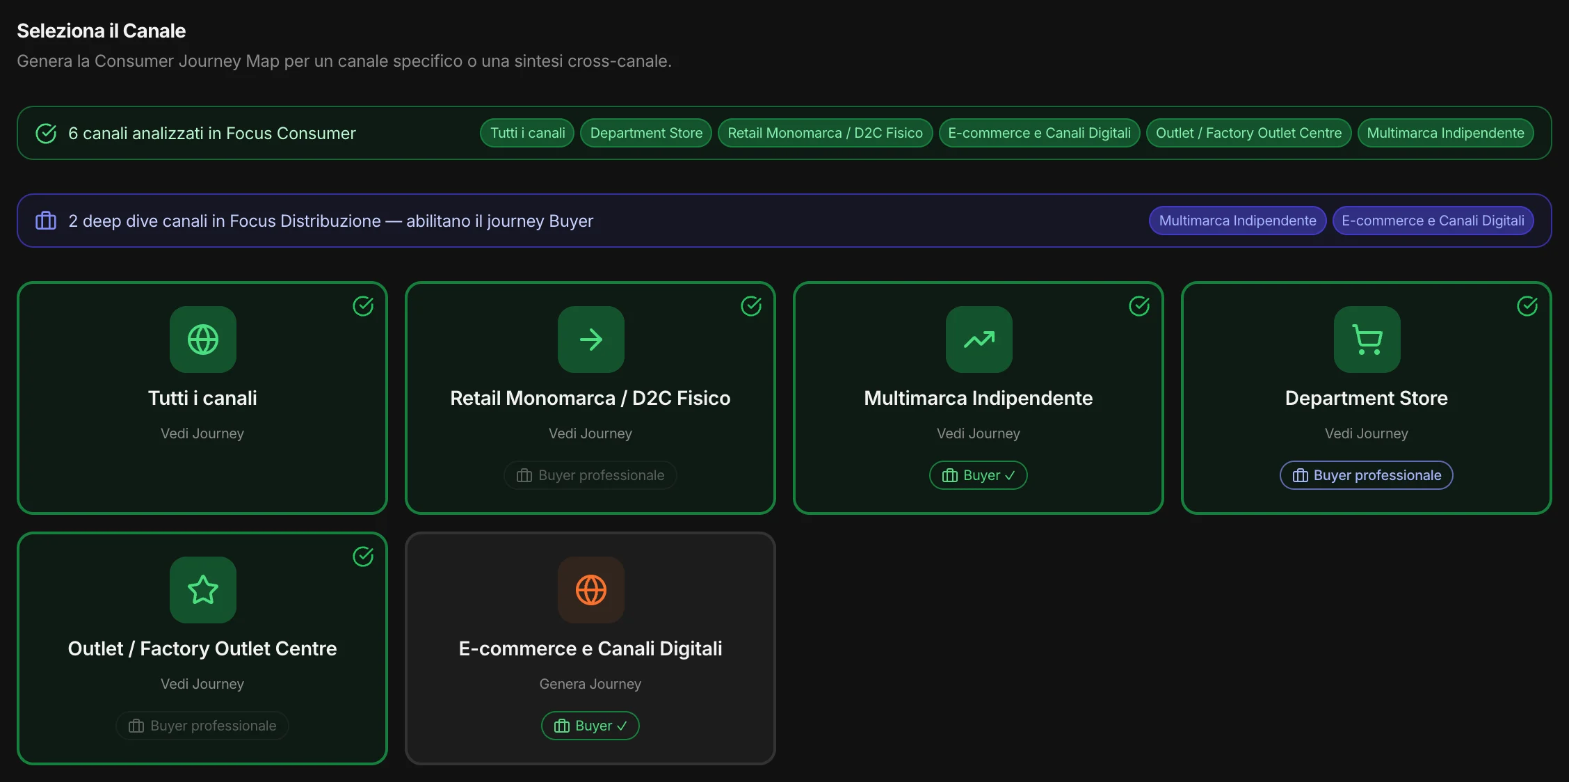The width and height of the screenshot is (1569, 782).
Task: Toggle Buyer badge on E-commerce card
Action: (x=590, y=726)
